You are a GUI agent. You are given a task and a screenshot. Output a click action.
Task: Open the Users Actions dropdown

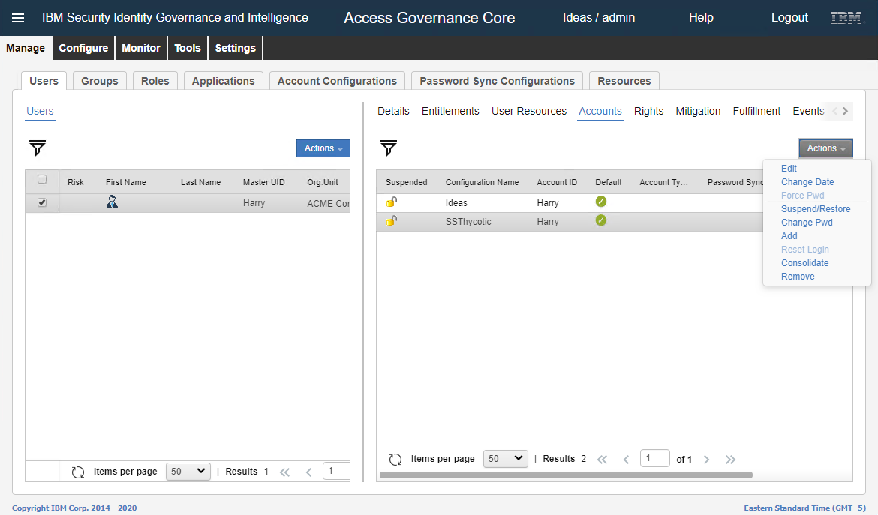pos(323,148)
